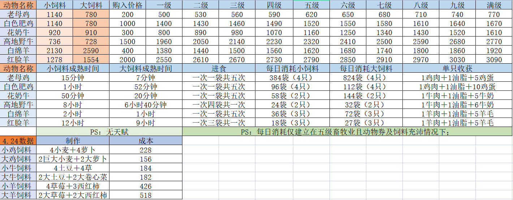Select the 购入价格 column header cell
The image size is (513, 200).
pyautogui.click(x=128, y=5)
